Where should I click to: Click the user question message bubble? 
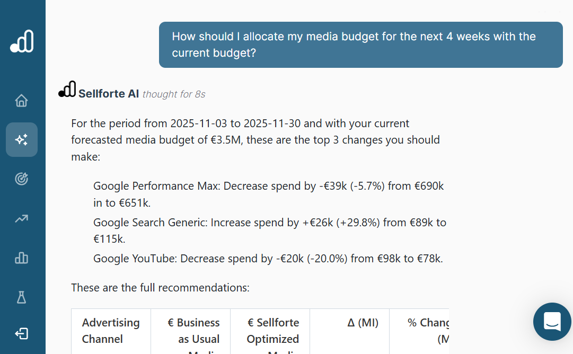[x=360, y=45]
